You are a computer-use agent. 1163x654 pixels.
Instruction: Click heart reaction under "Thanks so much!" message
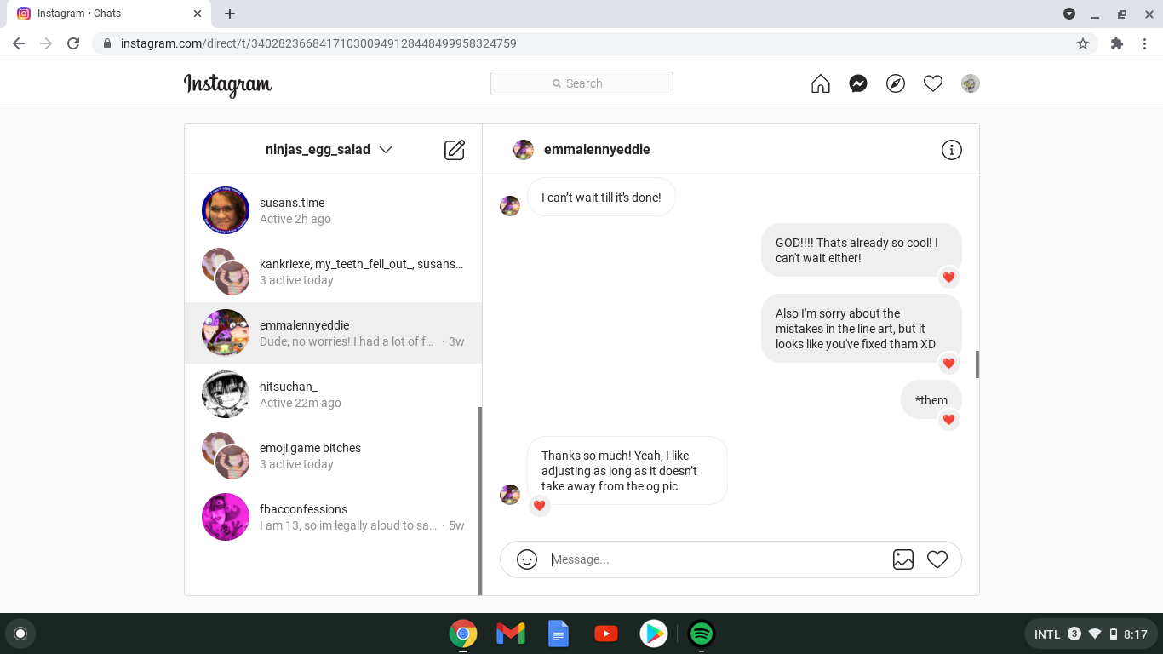(x=539, y=506)
